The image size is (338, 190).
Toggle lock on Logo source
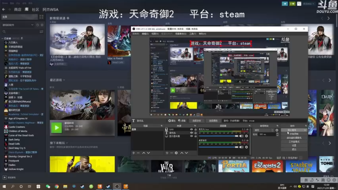coord(196,129)
